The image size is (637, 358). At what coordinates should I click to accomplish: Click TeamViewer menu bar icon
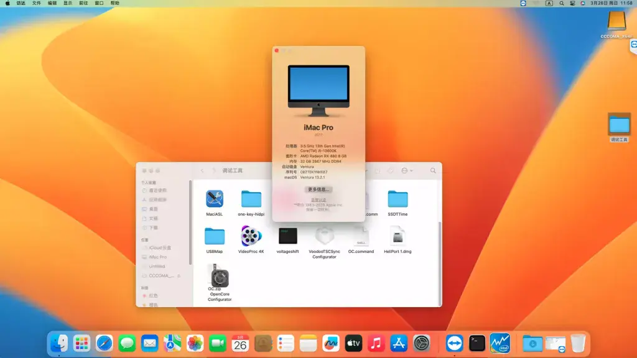(x=523, y=3)
